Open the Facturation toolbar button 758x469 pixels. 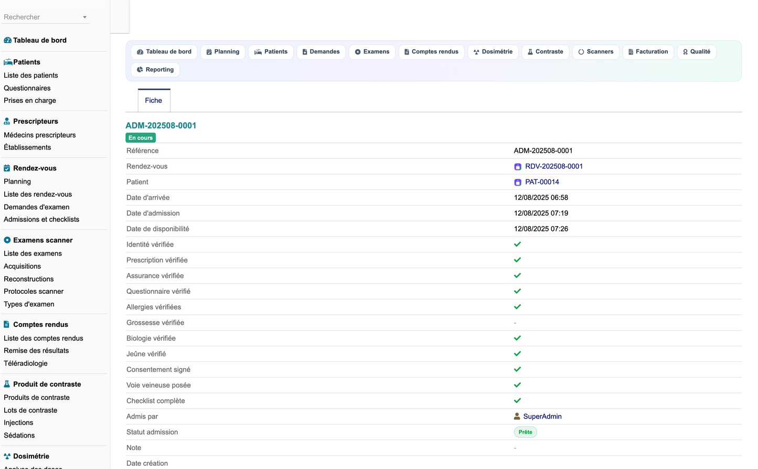click(x=648, y=52)
